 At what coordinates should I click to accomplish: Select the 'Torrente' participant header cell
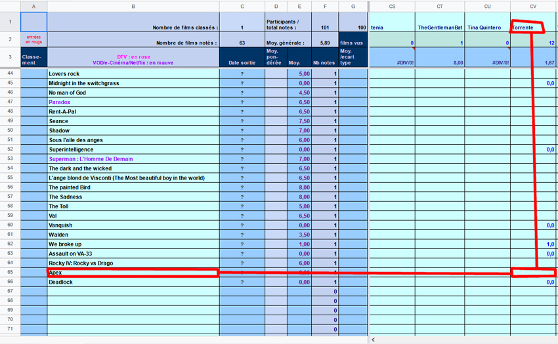533,22
